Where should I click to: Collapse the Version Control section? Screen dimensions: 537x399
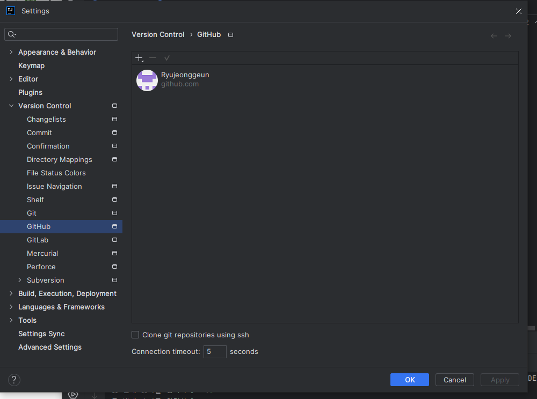pyautogui.click(x=11, y=106)
